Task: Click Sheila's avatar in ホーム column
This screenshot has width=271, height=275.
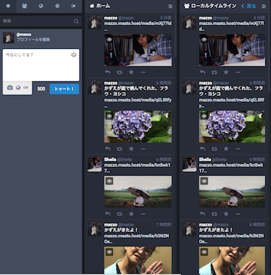Action: coord(94,164)
